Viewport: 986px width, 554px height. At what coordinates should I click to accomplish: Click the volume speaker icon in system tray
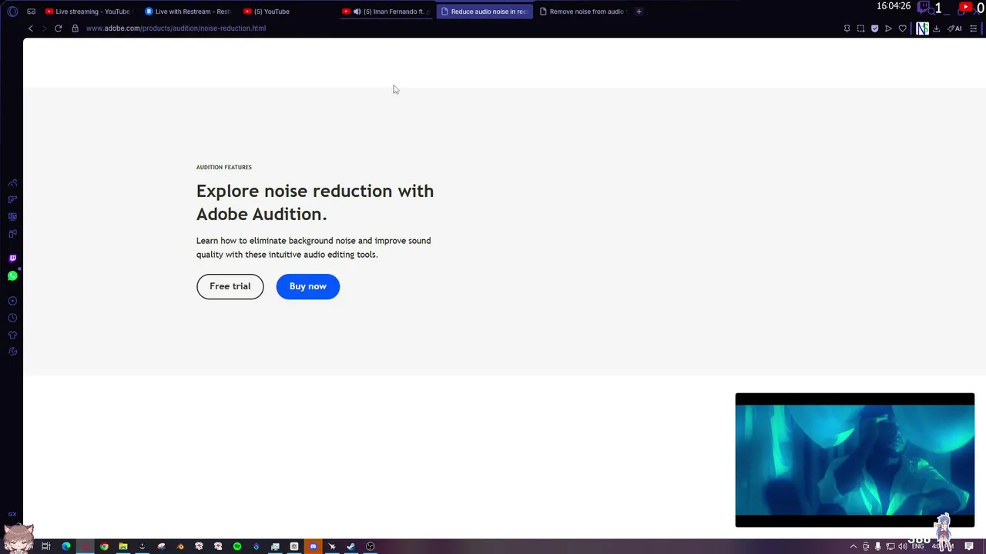click(x=902, y=546)
